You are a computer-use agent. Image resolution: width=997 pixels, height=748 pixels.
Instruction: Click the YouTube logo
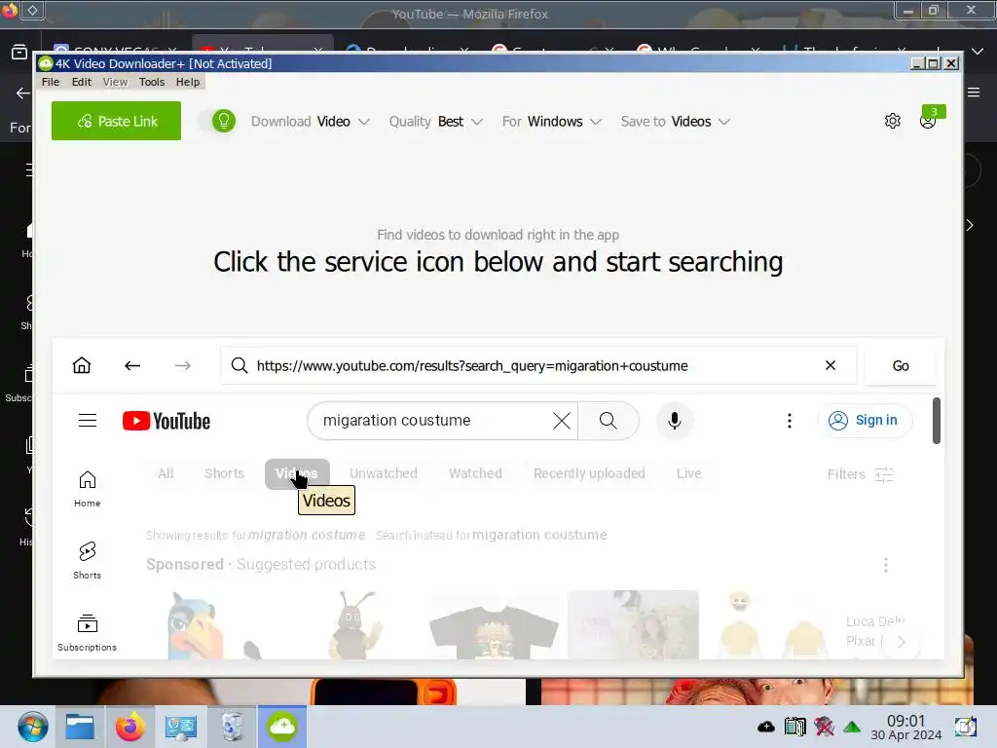pos(166,421)
